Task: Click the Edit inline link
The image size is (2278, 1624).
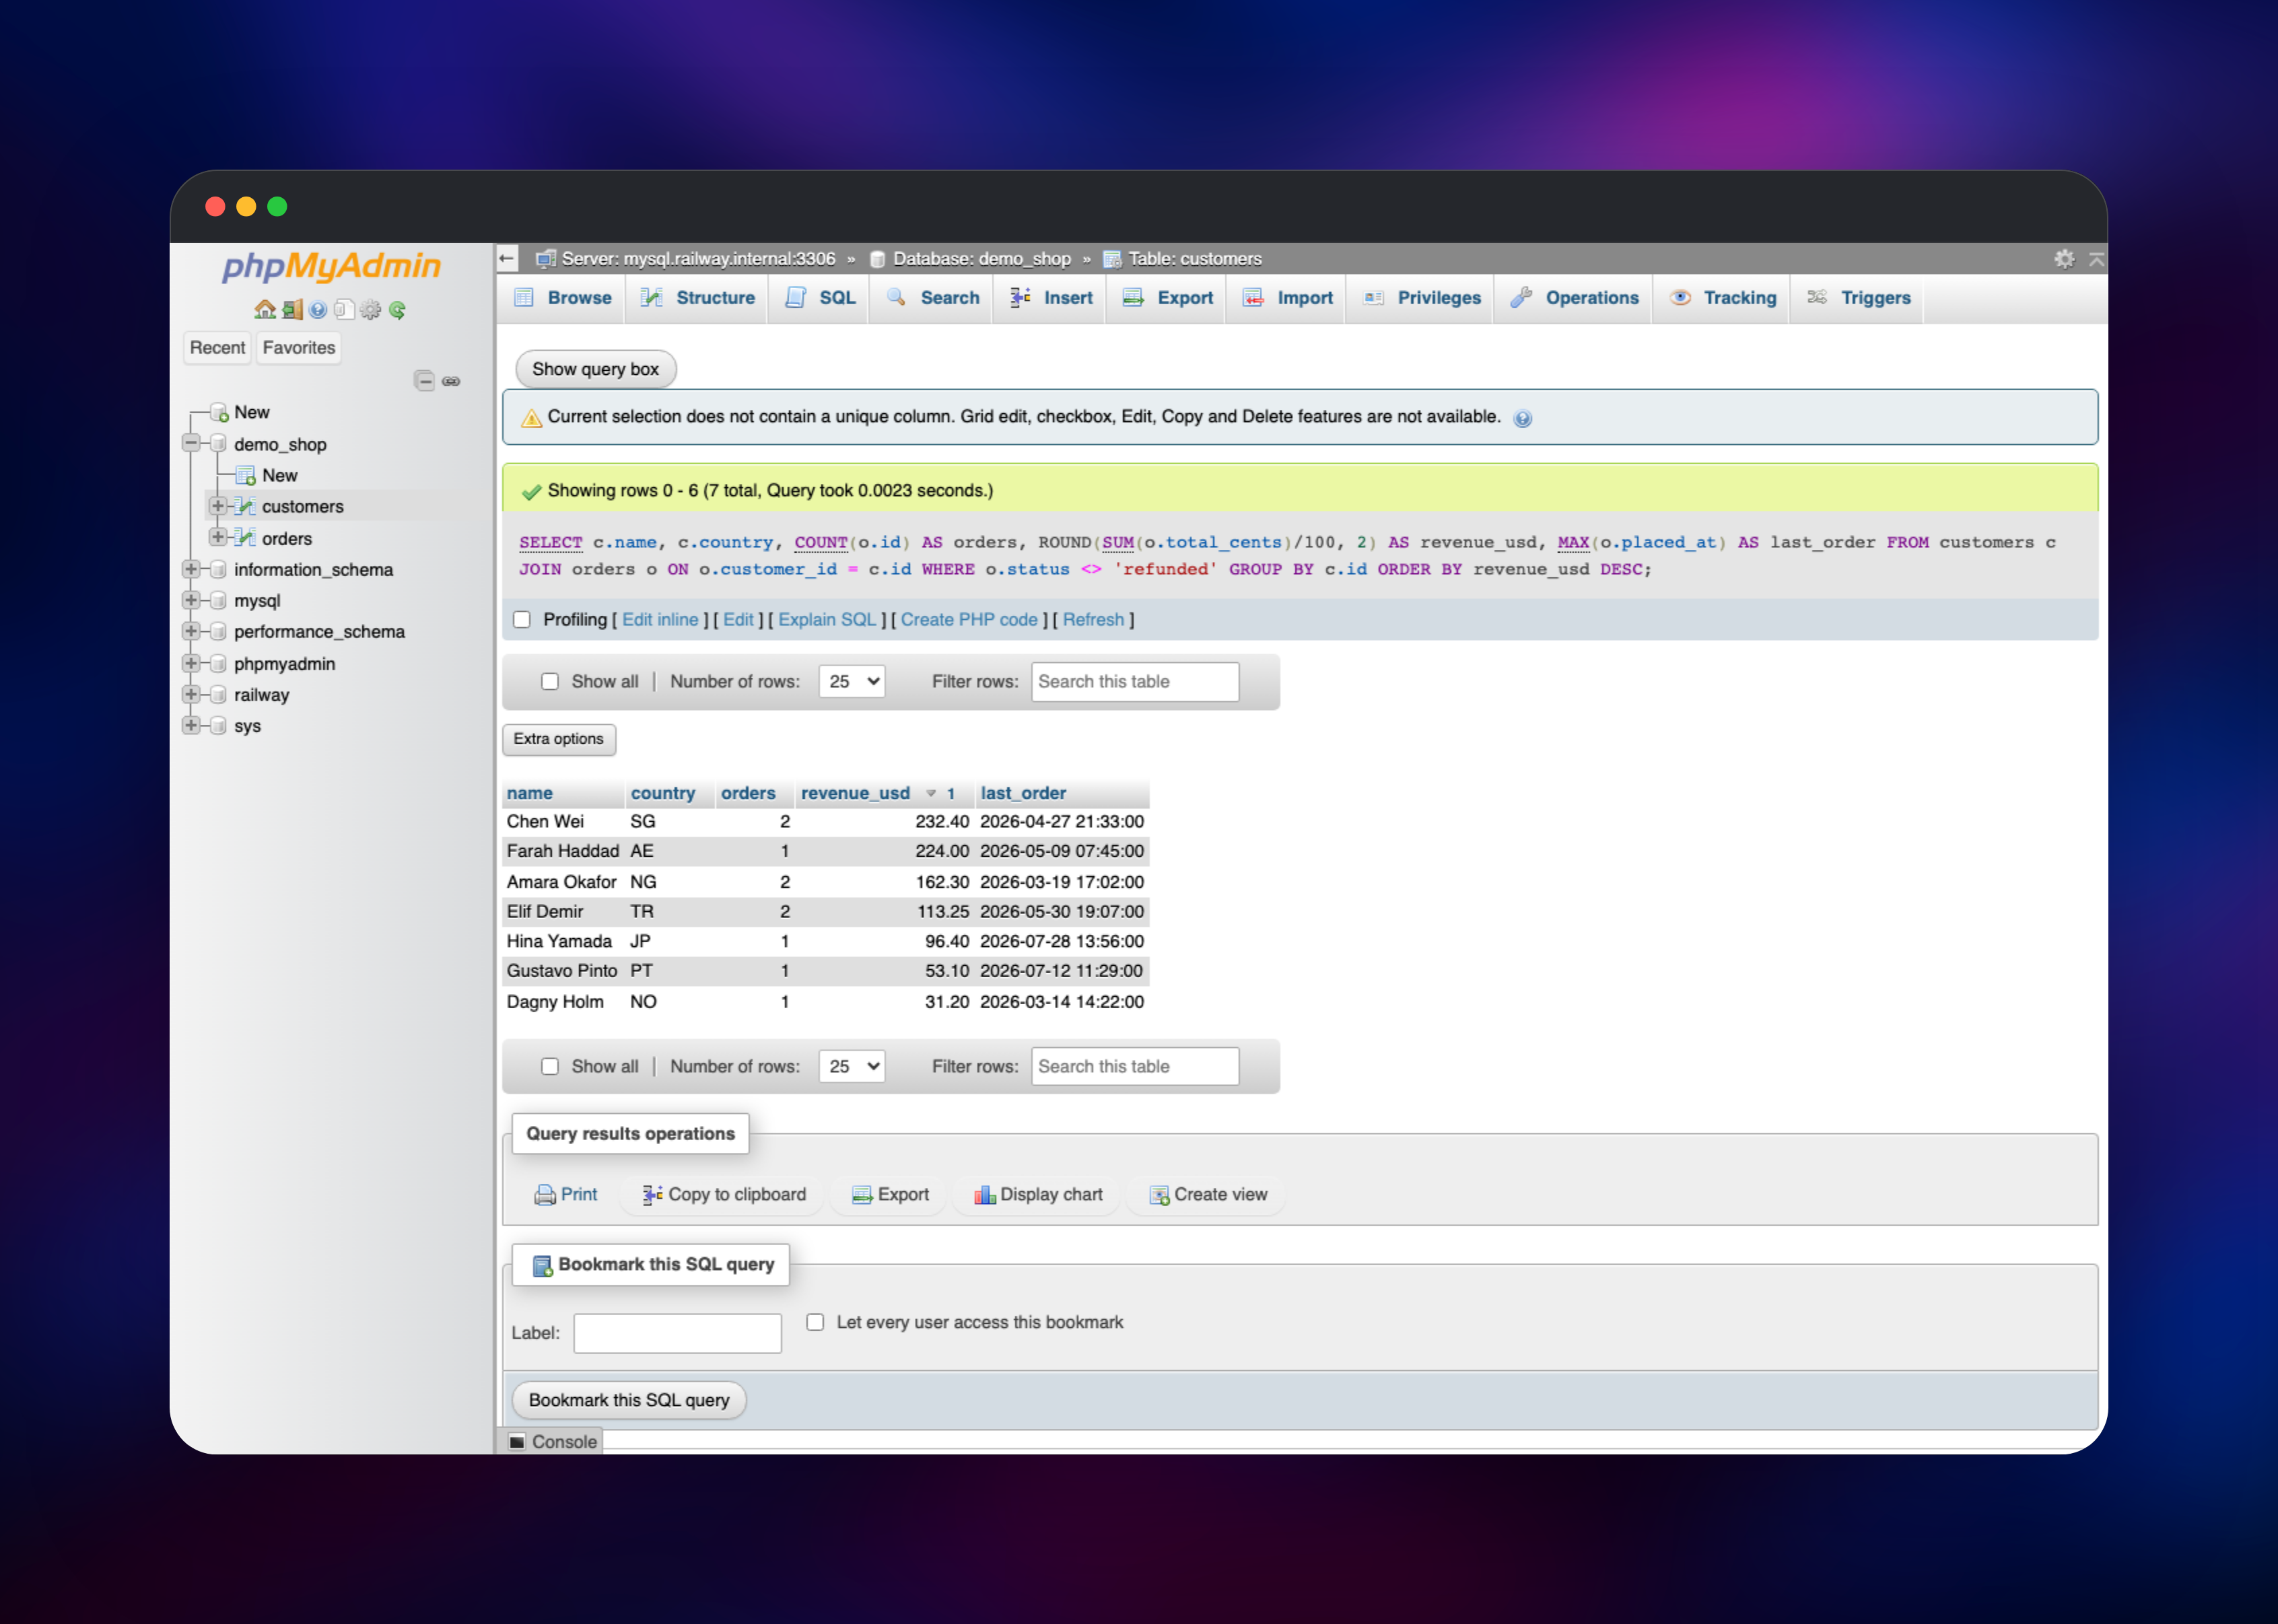Action: coord(660,619)
